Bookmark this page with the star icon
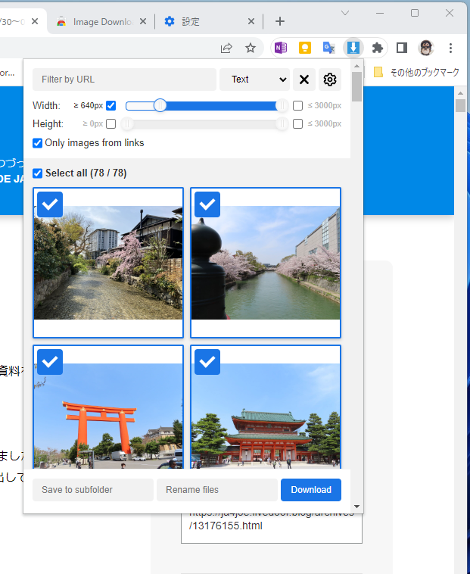Screen dimensions: 470x574 [x=251, y=48]
